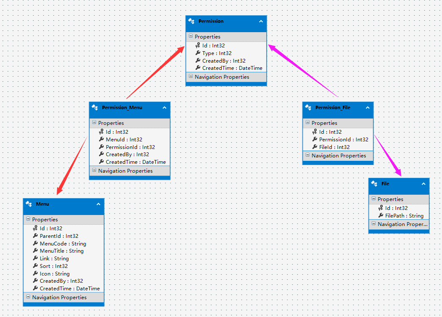Click the wrench icon beside PermissionId in Permission_File
Viewport: 442px width, 317px height.
pyautogui.click(x=315, y=139)
